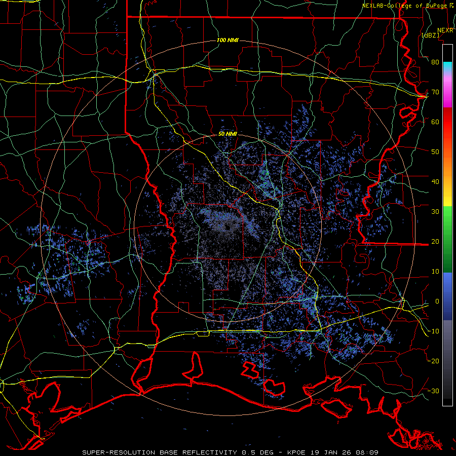Click the -10 value on the dBZ scale
456x456 pixels.
pyautogui.click(x=433, y=331)
